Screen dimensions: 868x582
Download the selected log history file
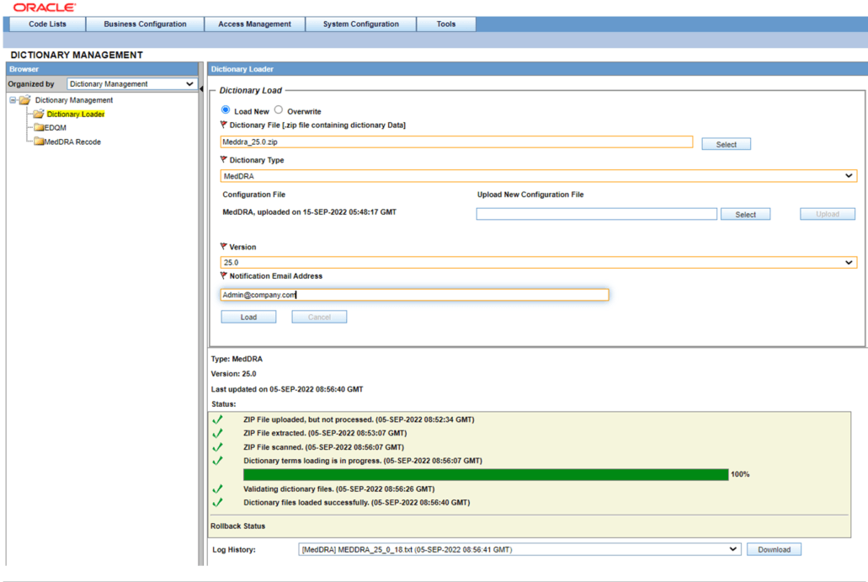(x=774, y=549)
